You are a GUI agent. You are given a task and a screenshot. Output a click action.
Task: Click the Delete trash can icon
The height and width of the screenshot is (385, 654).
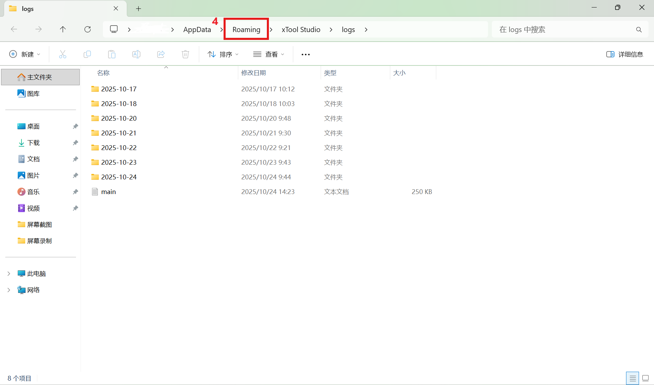point(185,54)
